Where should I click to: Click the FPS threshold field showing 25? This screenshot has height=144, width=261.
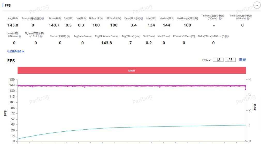(230, 60)
